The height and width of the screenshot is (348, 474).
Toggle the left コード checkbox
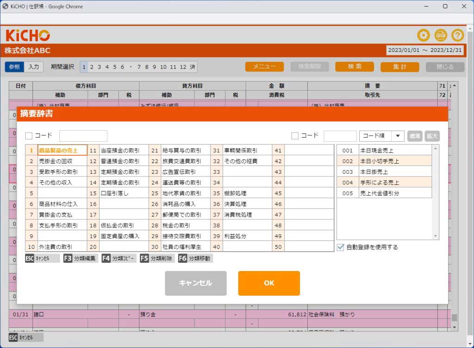click(x=29, y=136)
